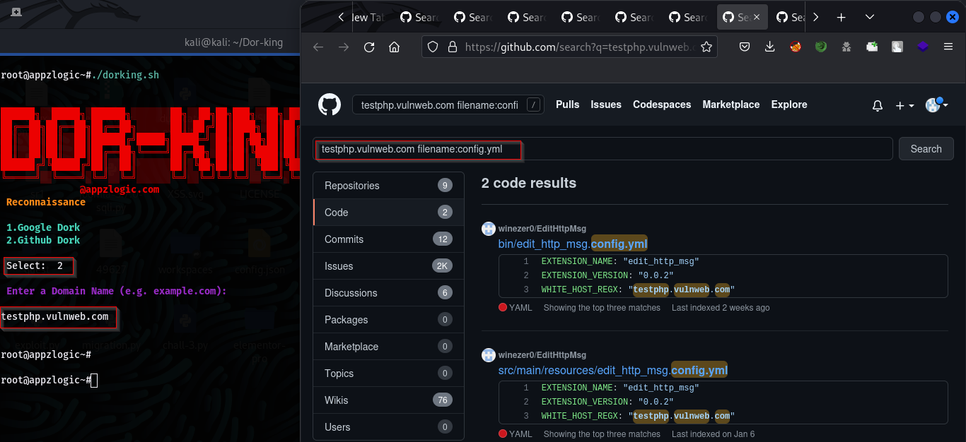
Task: Click the GitHub octocat logo in page header
Action: (329, 104)
